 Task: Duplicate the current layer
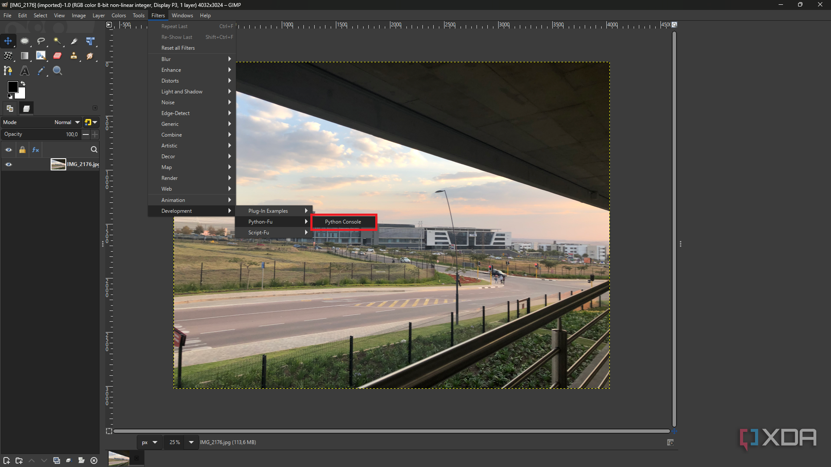click(x=56, y=461)
